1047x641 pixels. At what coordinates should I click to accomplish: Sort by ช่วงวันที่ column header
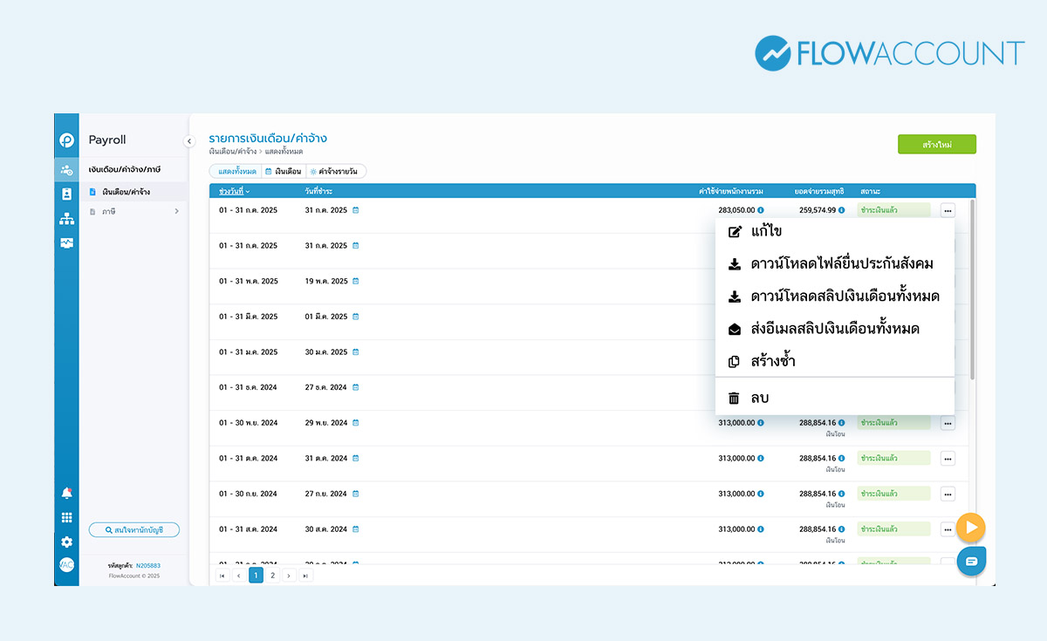pyautogui.click(x=234, y=191)
